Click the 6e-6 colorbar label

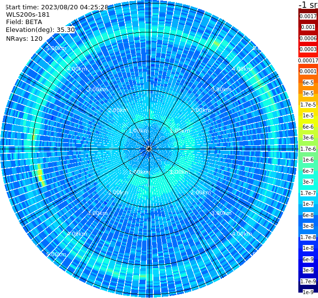(x=308, y=127)
